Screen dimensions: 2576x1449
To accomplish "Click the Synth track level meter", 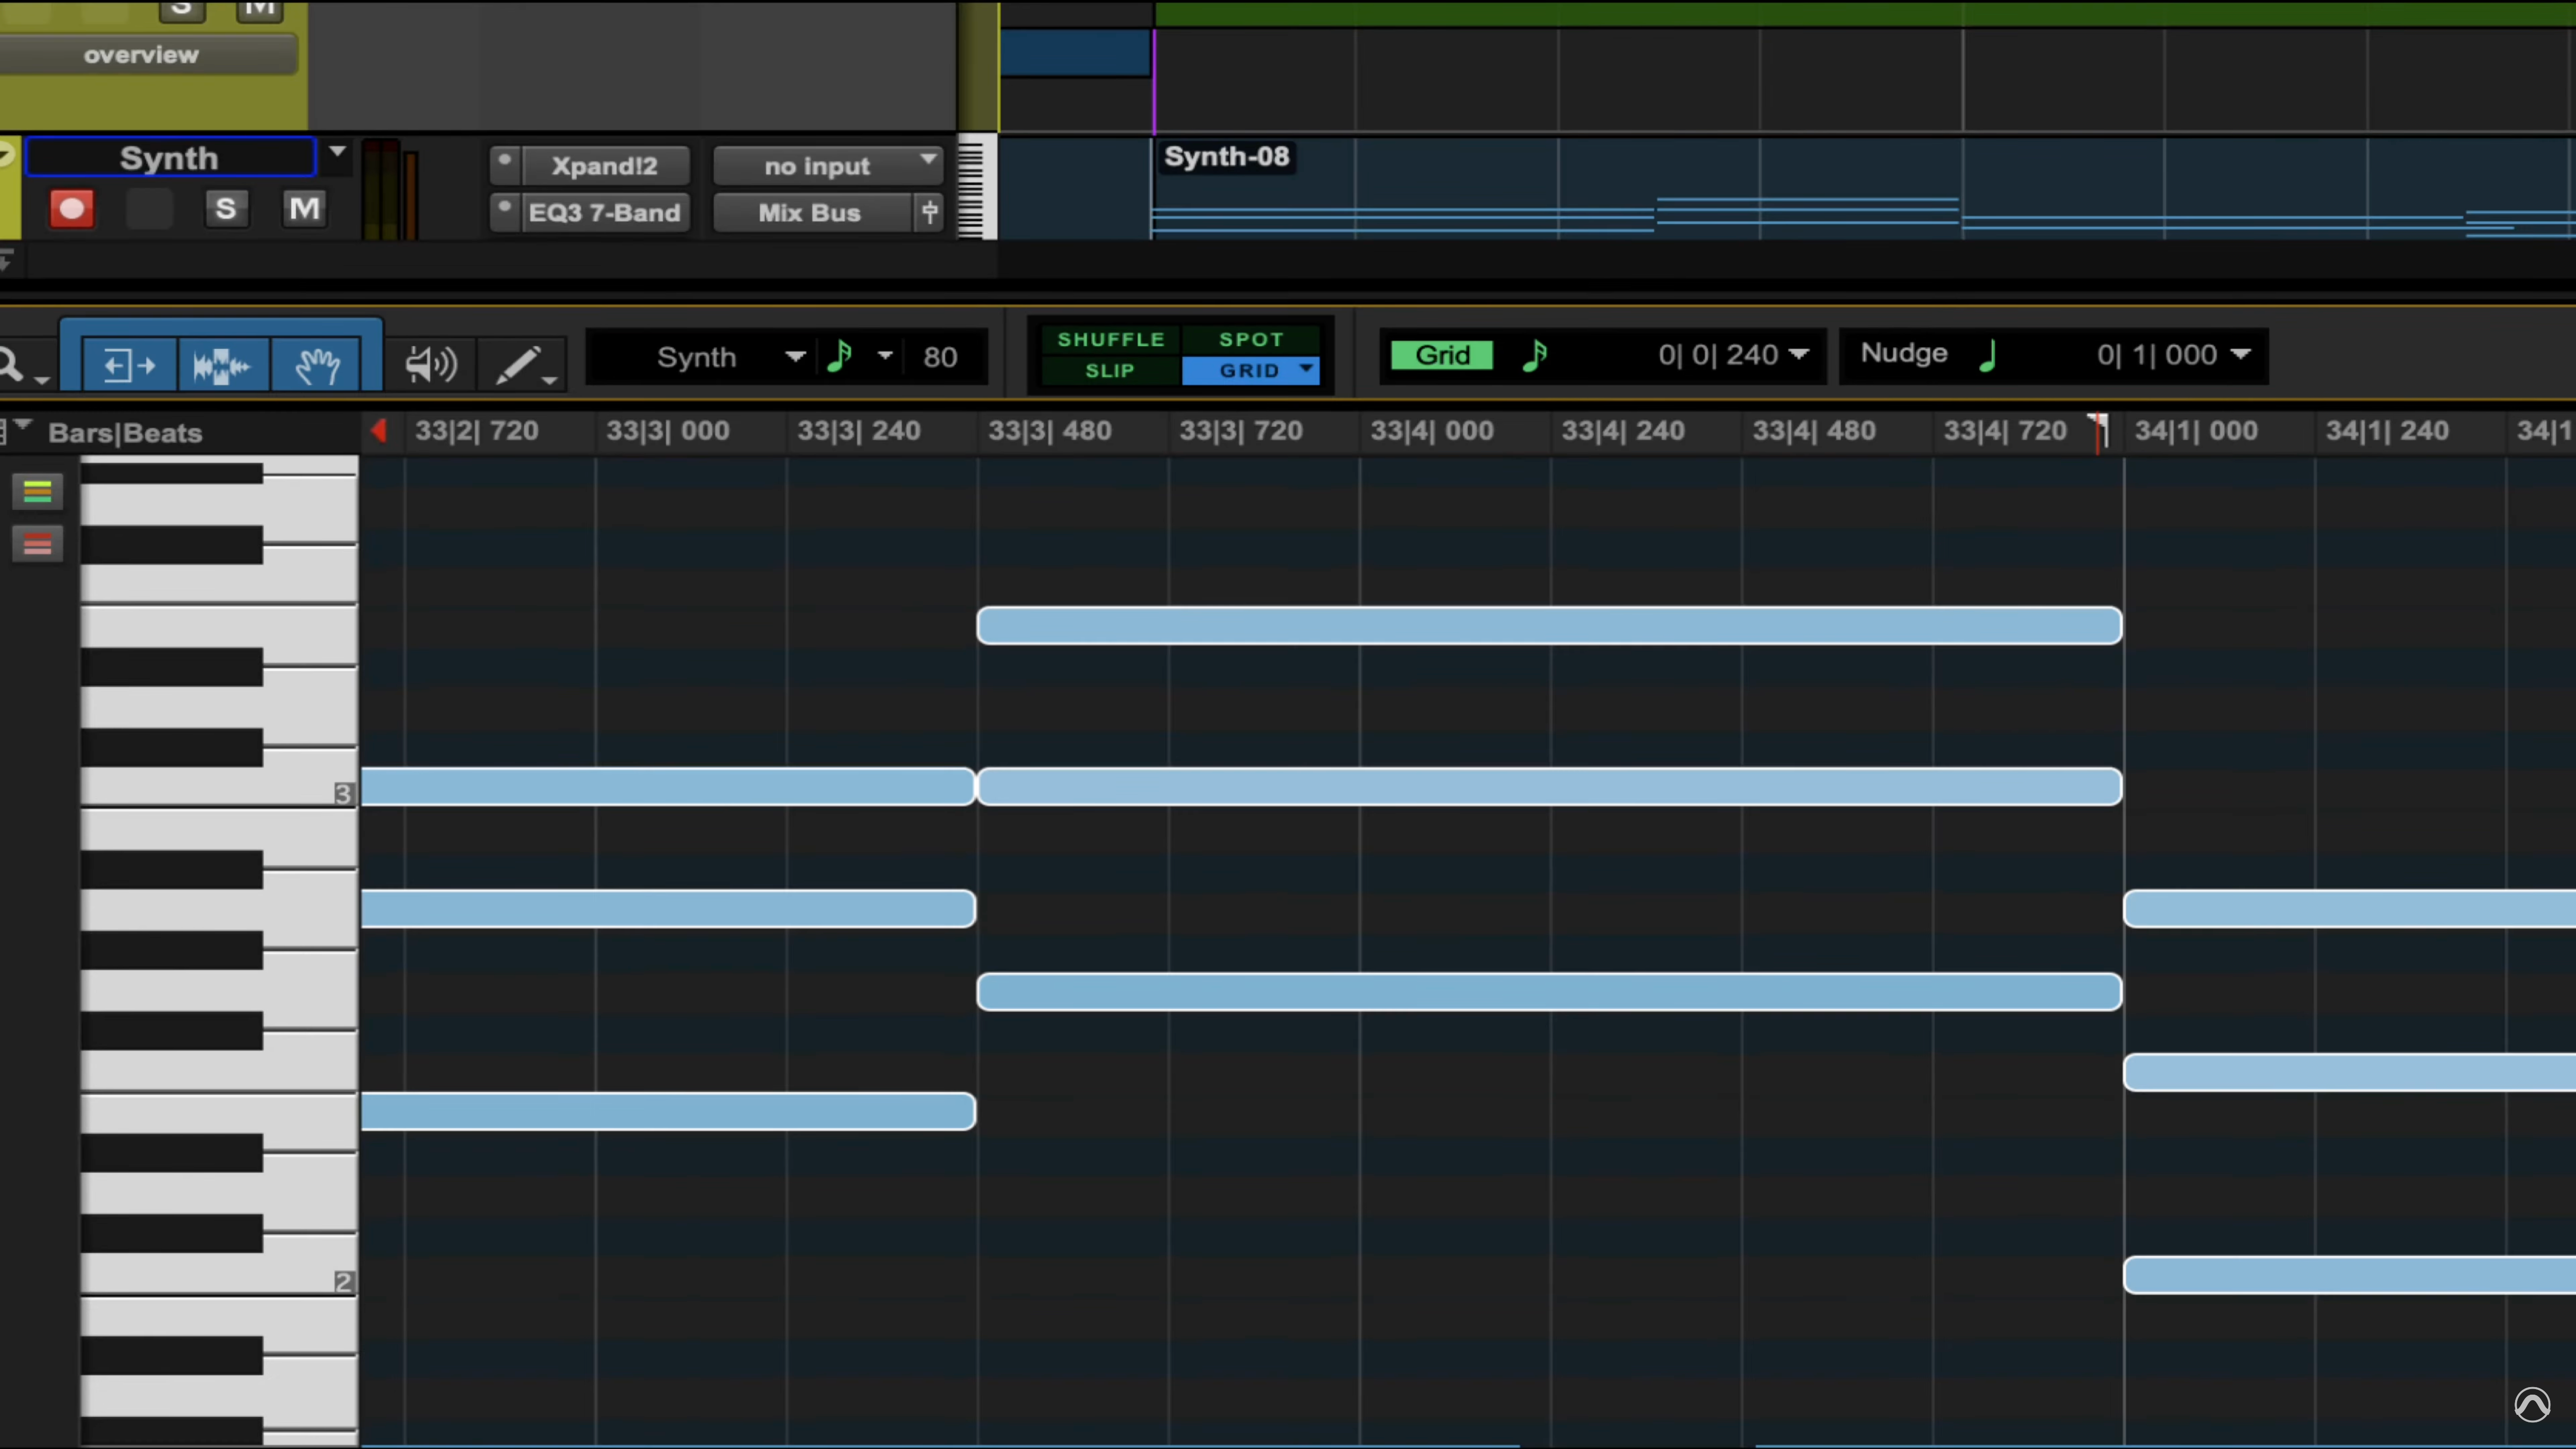I will point(391,190).
